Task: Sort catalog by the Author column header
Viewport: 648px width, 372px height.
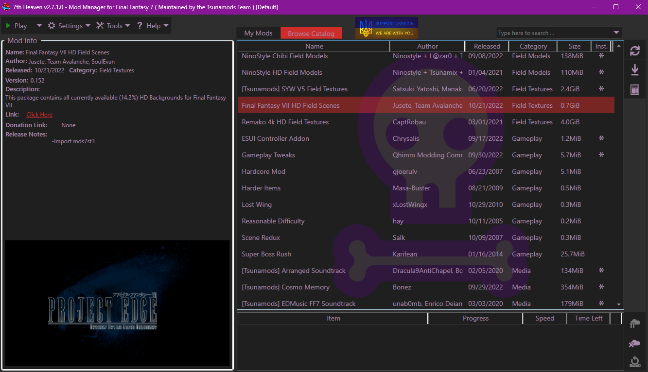Action: pyautogui.click(x=427, y=46)
